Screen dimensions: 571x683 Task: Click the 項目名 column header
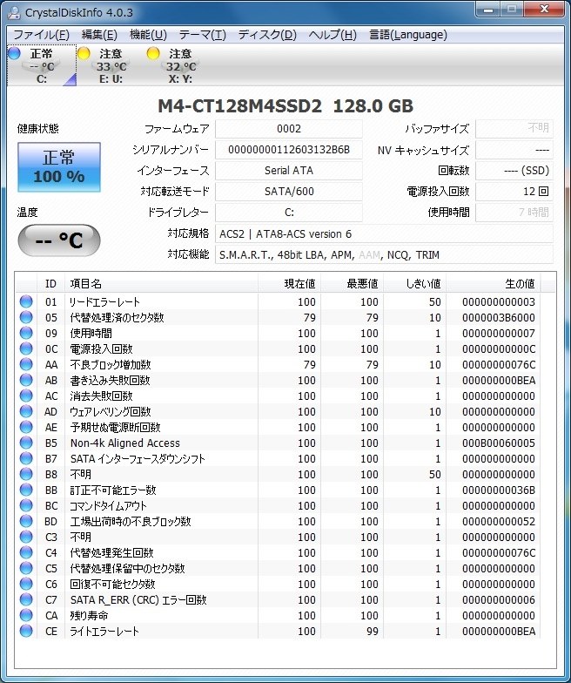coord(161,284)
